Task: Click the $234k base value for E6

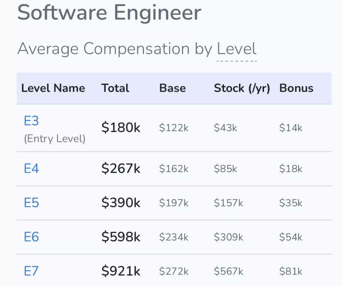Action: [x=174, y=237]
